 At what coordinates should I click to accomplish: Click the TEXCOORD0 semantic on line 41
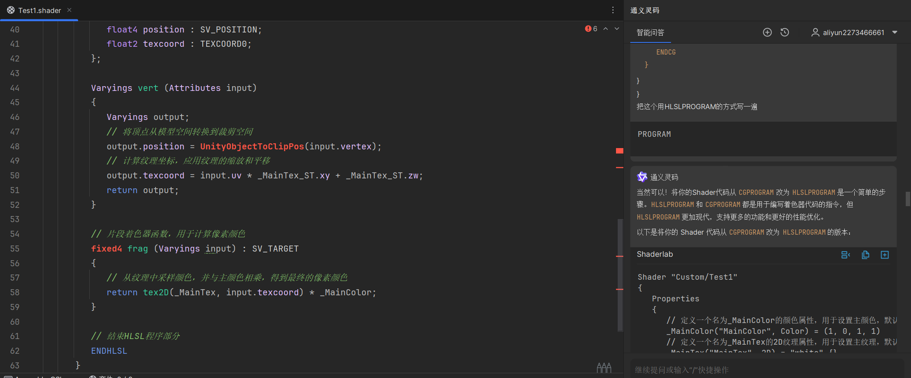pos(223,44)
